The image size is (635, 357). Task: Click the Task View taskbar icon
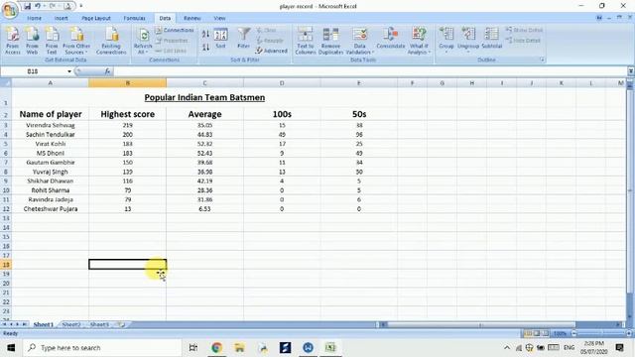pyautogui.click(x=193, y=348)
